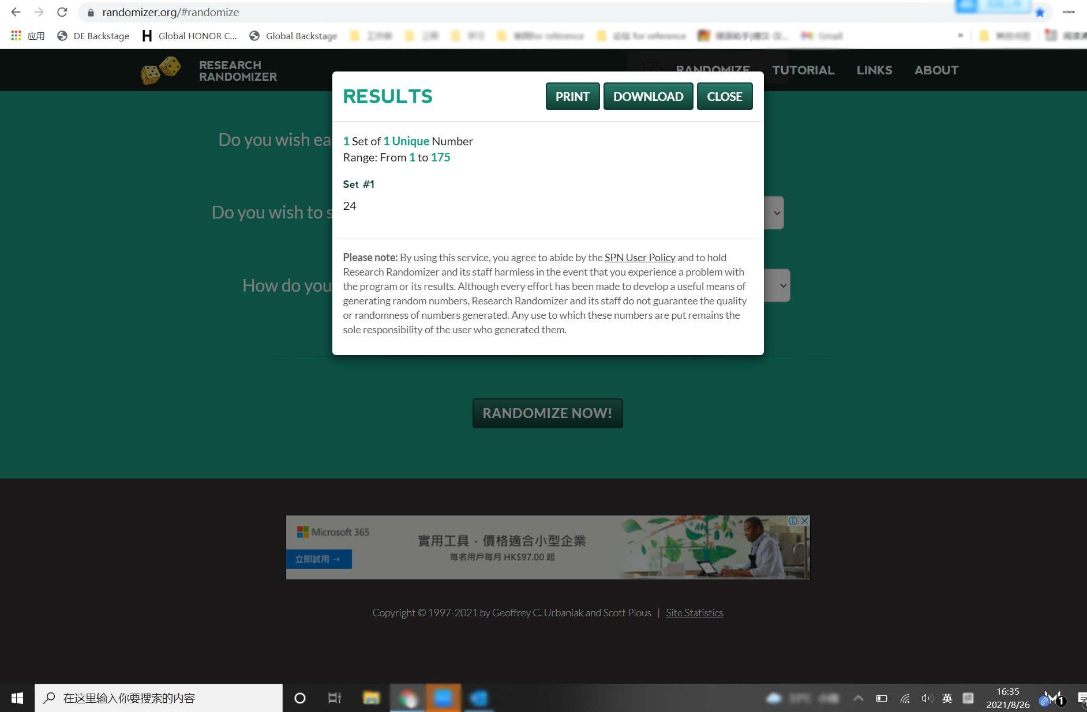Viewport: 1087px width, 712px height.
Task: Print the random number results
Action: coord(572,96)
